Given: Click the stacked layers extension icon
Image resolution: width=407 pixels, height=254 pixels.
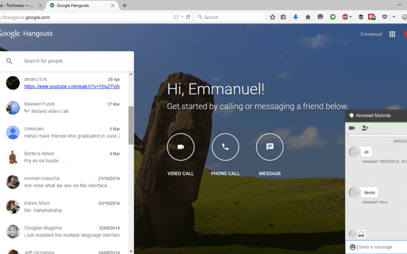Looking at the screenshot, I should (361, 17).
